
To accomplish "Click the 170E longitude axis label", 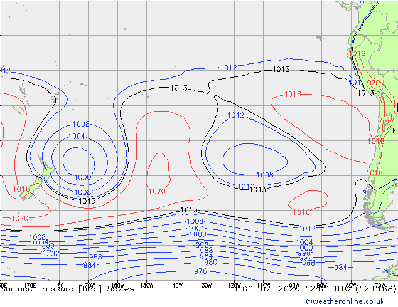I will click(30, 286).
